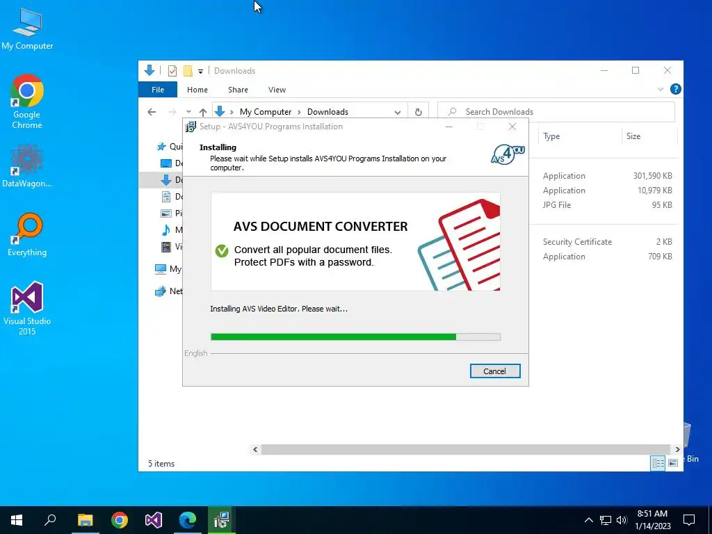Minimize the AVS4YOU setup window
The height and width of the screenshot is (534, 712).
click(x=449, y=127)
